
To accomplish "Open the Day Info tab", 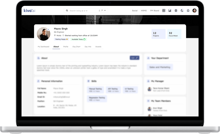I will coord(88,47).
